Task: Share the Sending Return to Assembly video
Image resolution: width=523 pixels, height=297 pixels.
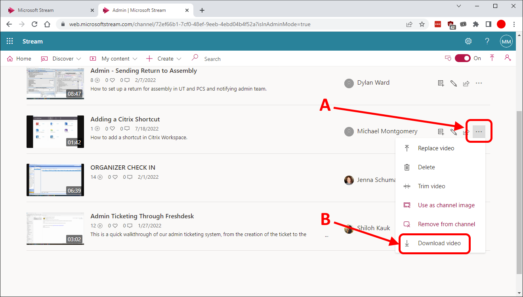Action: (x=466, y=83)
